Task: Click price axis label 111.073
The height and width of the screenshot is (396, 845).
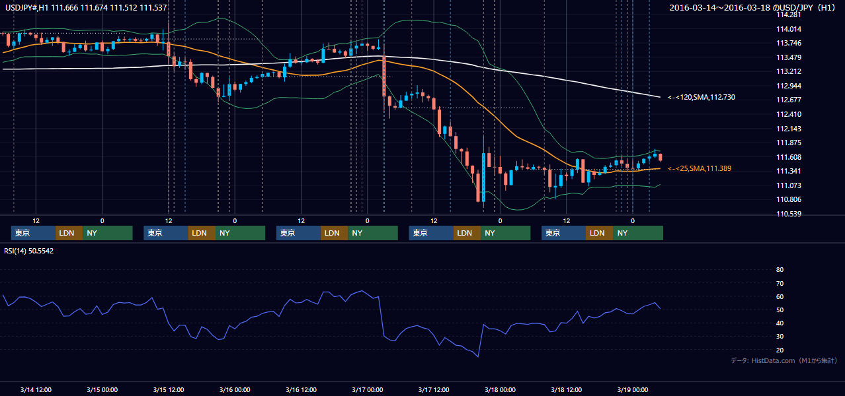Action: tap(789, 185)
